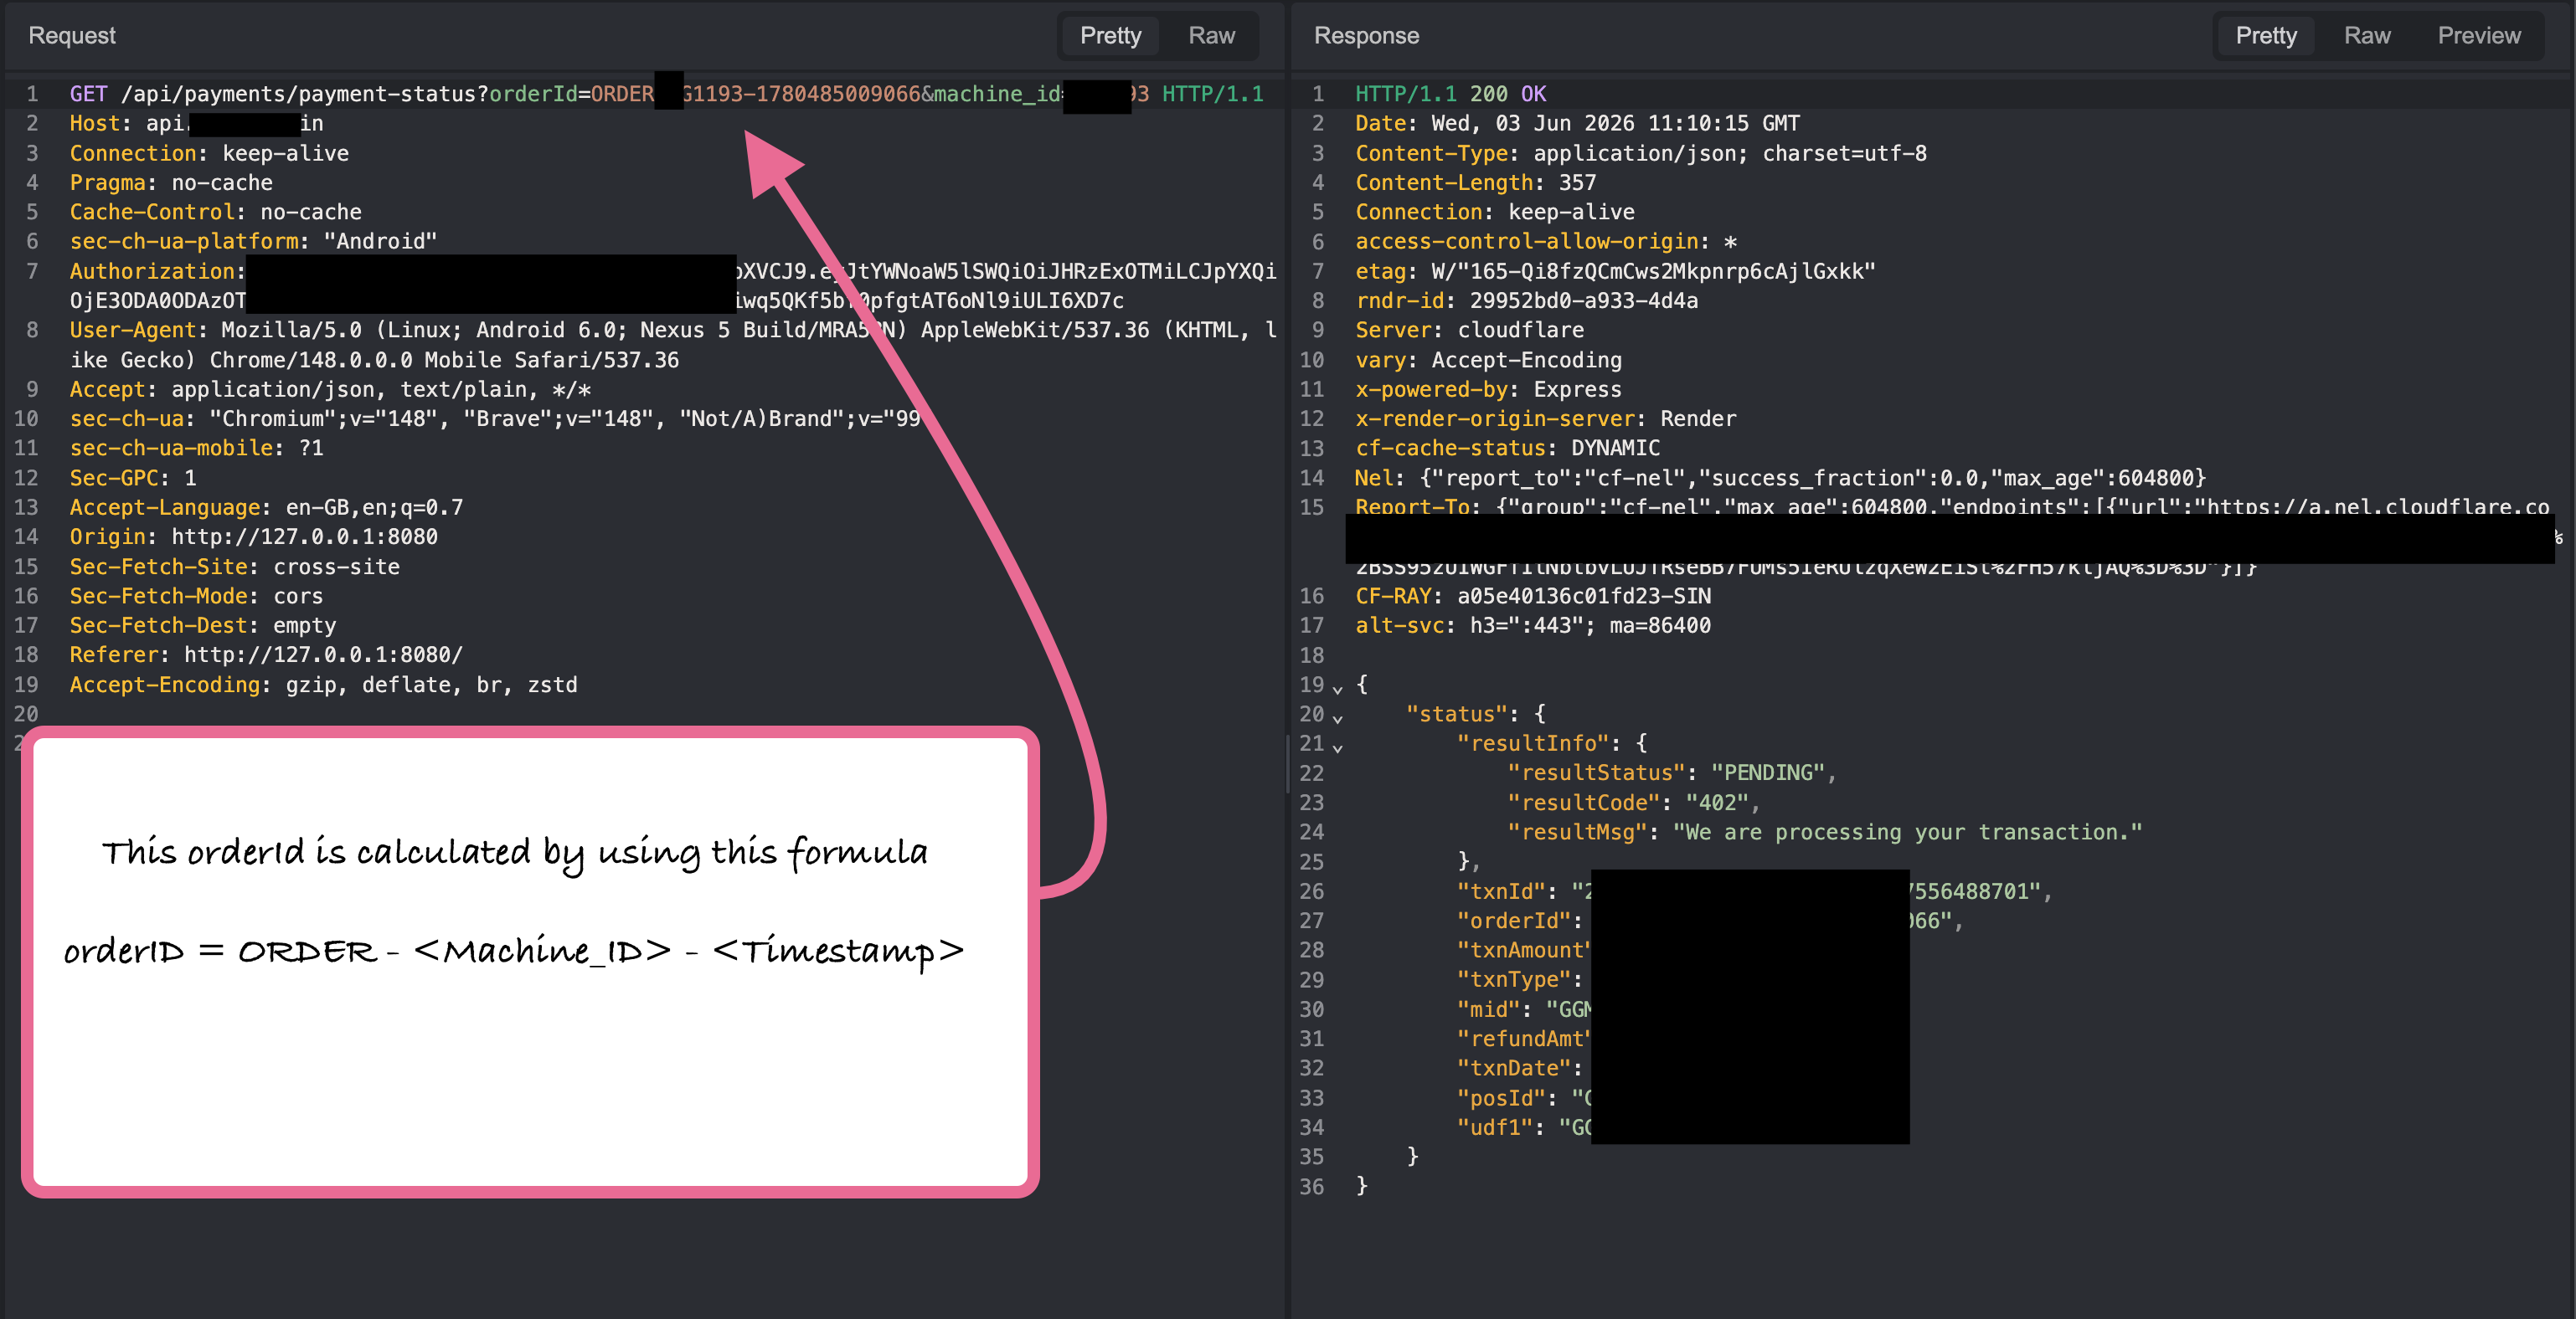Screen dimensions: 2576x1319
Task: Collapse the root JSON object on line 19
Action: (x=1337, y=687)
